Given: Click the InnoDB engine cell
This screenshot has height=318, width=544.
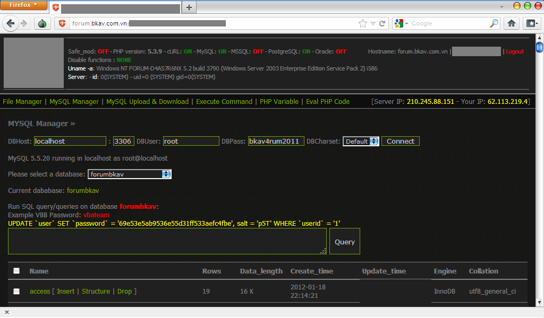Looking at the screenshot, I should pos(445,291).
